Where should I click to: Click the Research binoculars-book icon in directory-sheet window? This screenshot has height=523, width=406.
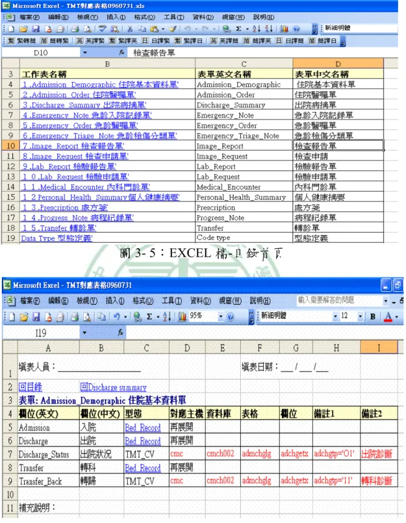[114, 29]
